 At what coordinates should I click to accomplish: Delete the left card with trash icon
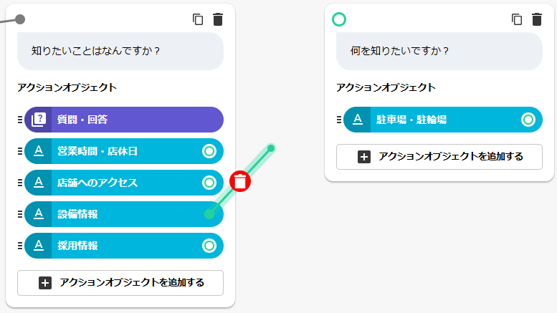click(218, 19)
